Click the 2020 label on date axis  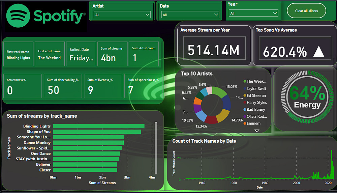pos(328,183)
